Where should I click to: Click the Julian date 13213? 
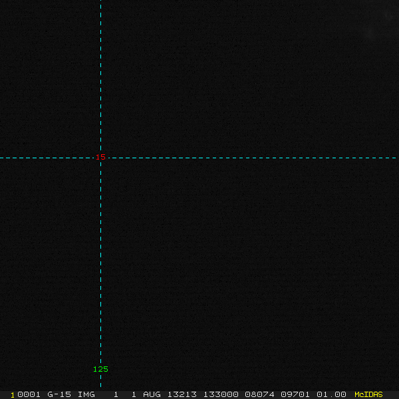pos(182,394)
